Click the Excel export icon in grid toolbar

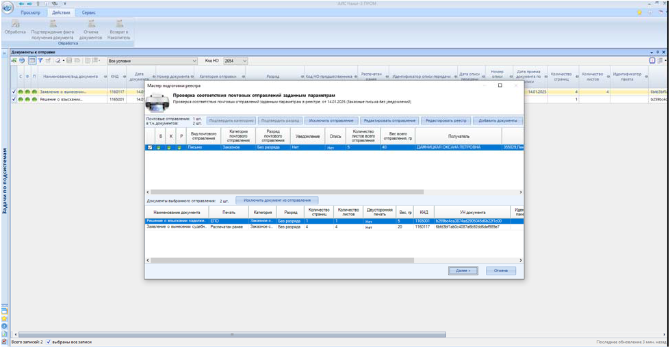click(x=14, y=61)
